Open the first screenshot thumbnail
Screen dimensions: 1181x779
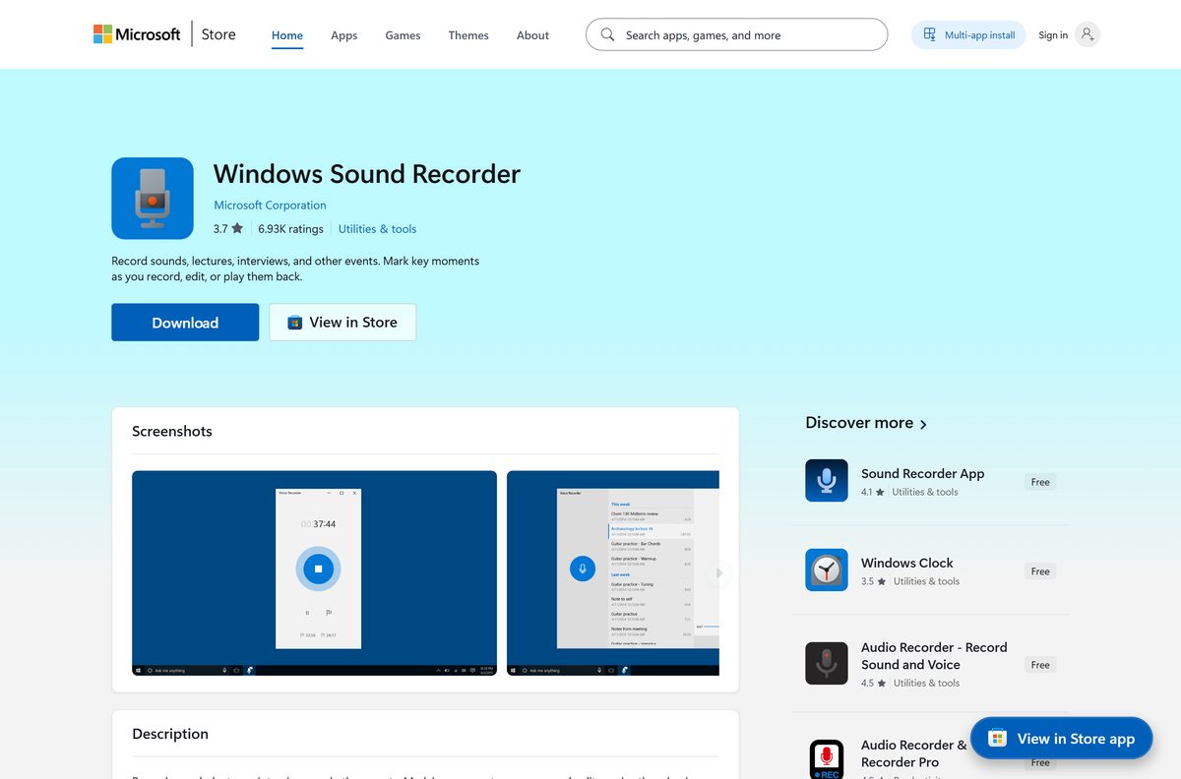pos(314,572)
